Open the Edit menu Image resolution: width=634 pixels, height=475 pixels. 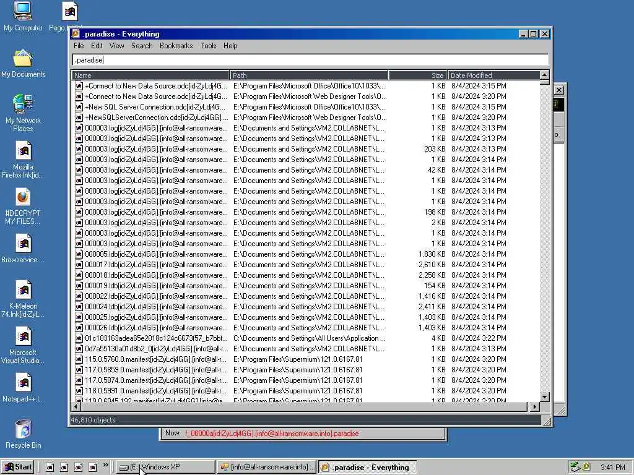(x=97, y=46)
